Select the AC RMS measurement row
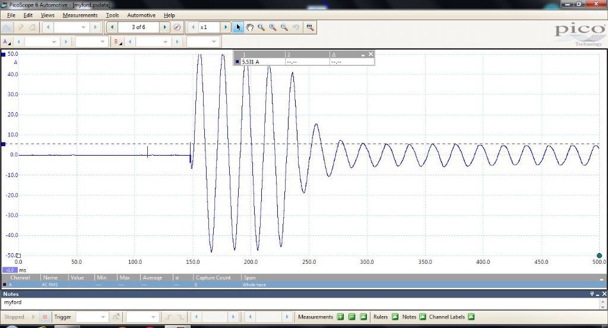This screenshot has width=608, height=328. (x=303, y=285)
